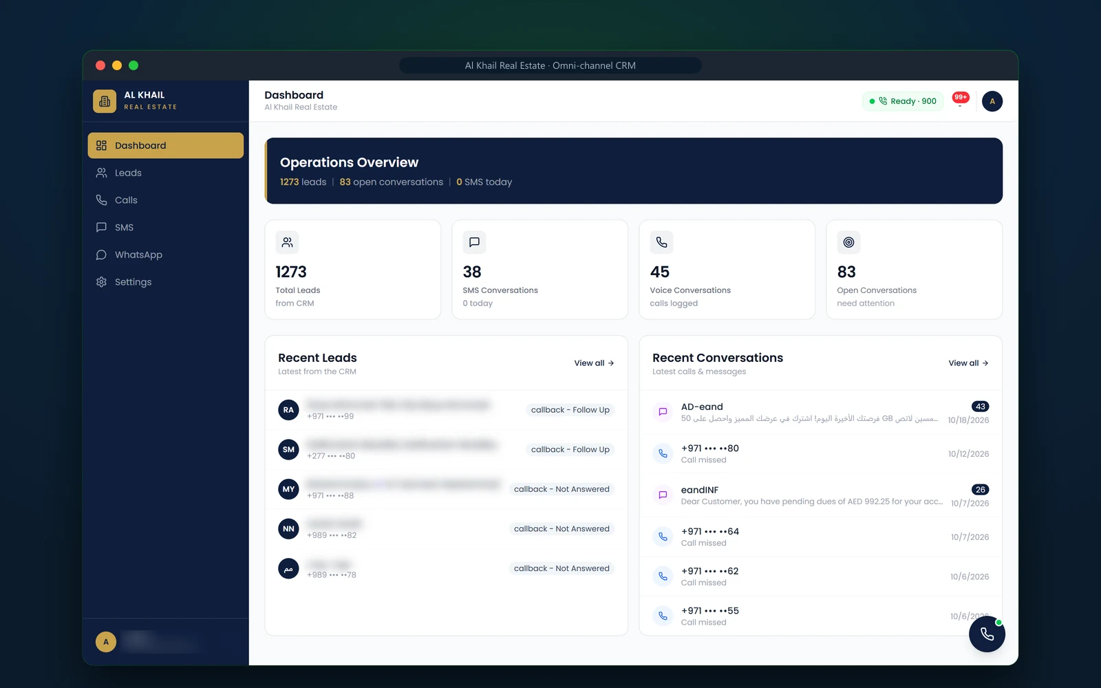Click the macOS yellow minimize button
The image size is (1101, 688).
[x=117, y=65]
